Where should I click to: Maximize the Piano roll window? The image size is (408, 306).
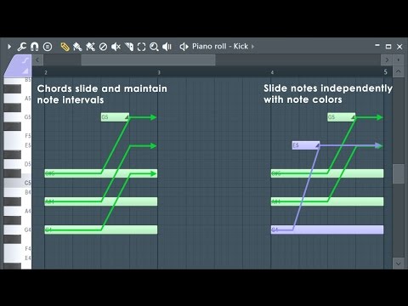click(388, 47)
